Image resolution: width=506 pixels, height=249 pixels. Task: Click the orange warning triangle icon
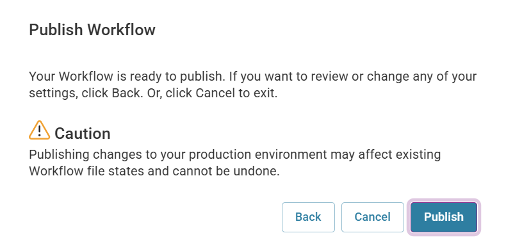[x=39, y=131]
